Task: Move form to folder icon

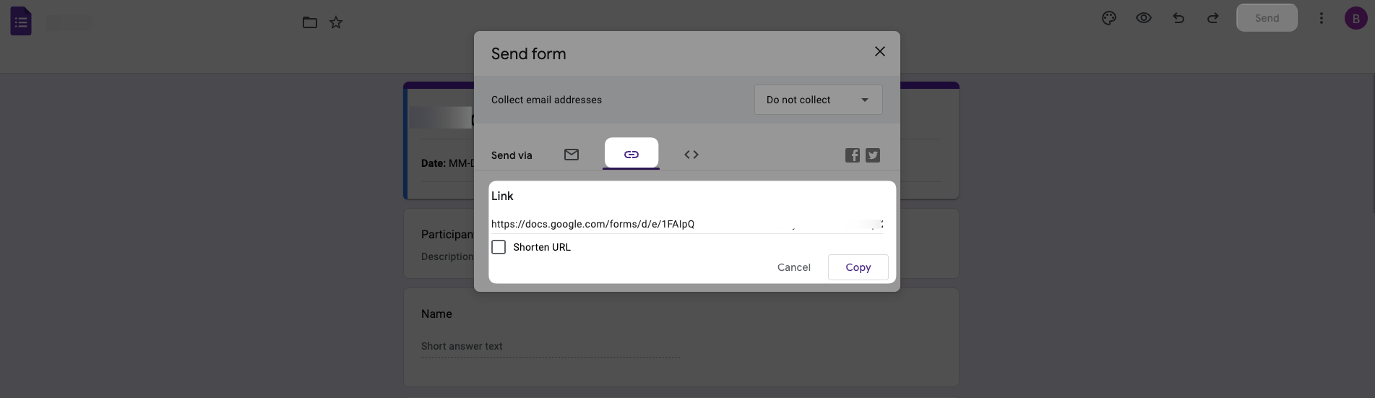Action: (x=310, y=22)
